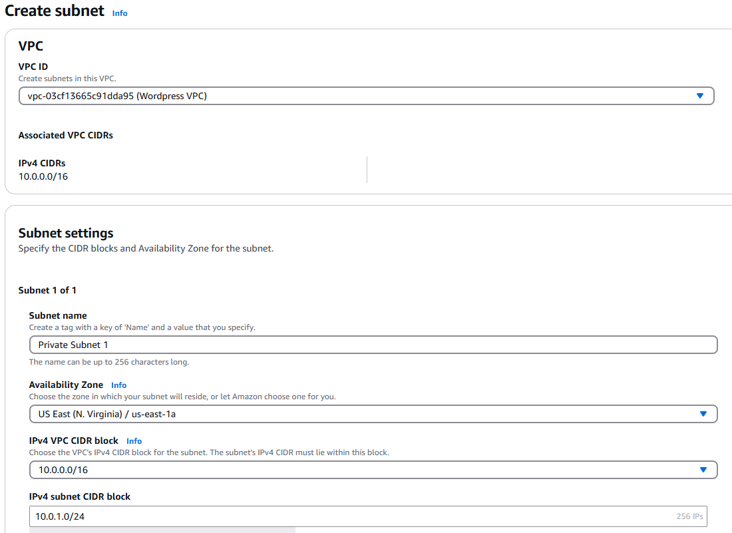Viewport: 732px width, 533px height.
Task: Click the Availability Zone dropdown chevron icon
Action: pos(703,414)
